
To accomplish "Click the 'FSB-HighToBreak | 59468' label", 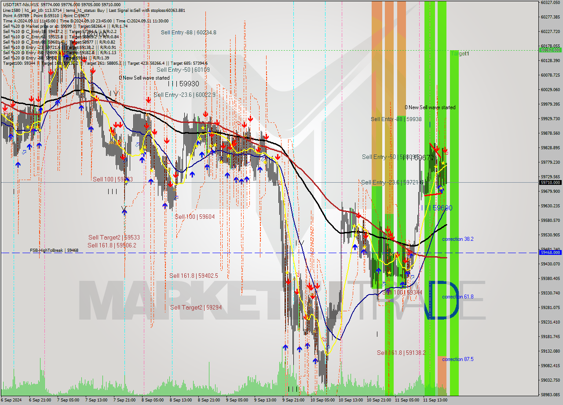I will click(54, 250).
